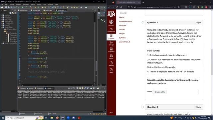Open Courses in the Canvas sidebar
This screenshot has width=213, height=120.
111,37
